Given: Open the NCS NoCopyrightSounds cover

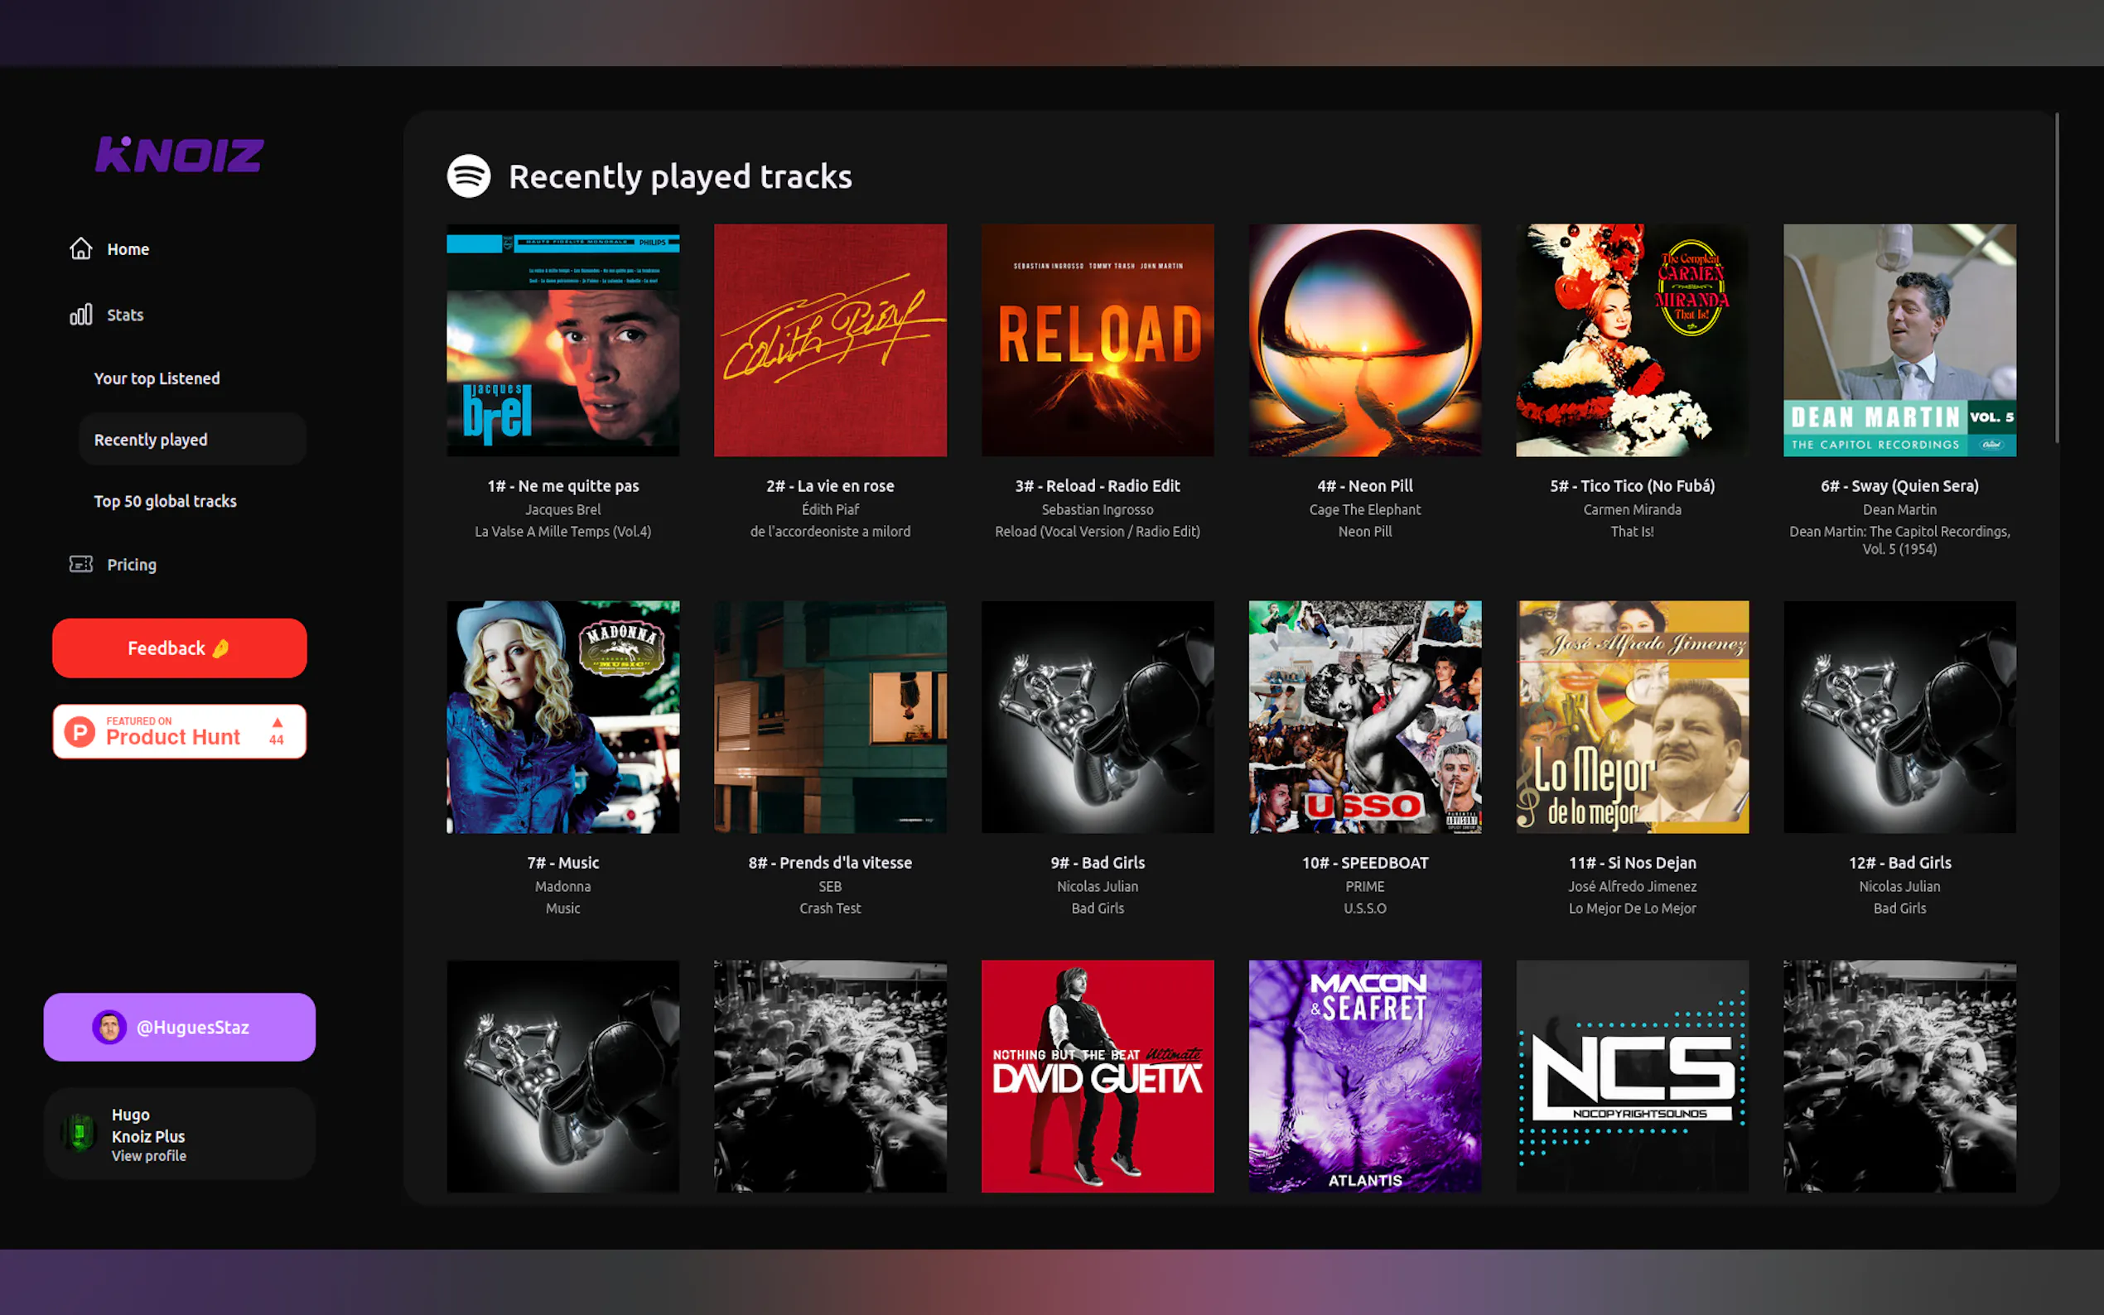Looking at the screenshot, I should coord(1632,1076).
